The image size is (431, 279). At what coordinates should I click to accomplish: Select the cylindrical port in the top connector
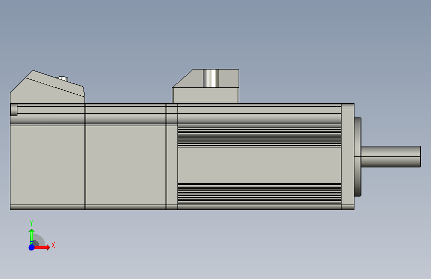pos(211,78)
